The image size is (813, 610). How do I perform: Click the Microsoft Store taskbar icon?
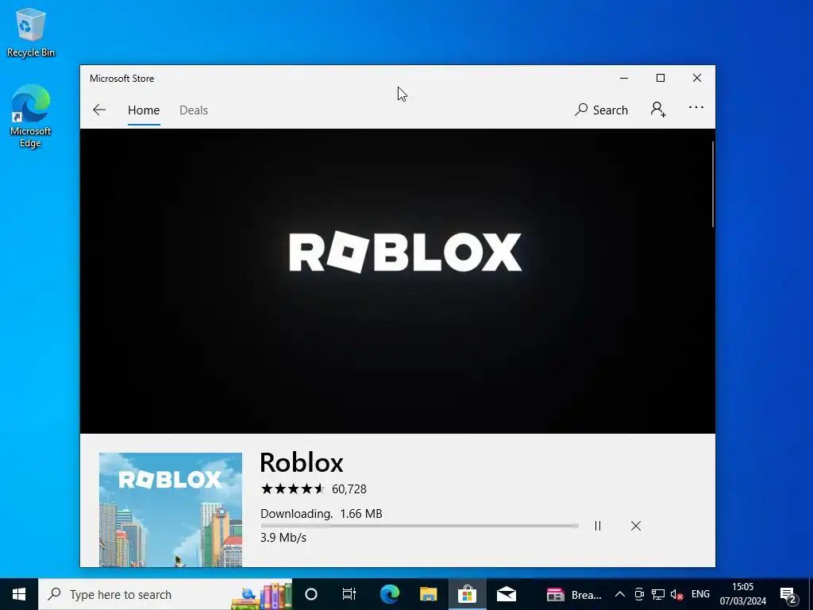point(467,594)
